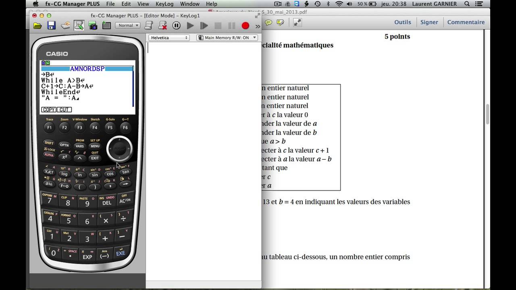Click the x² calculator key
The image size is (516, 290).
[64, 157]
